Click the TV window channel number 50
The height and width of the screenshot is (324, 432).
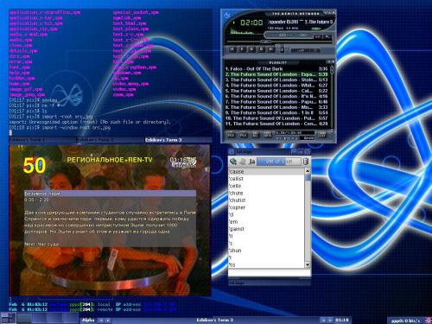pyautogui.click(x=35, y=166)
